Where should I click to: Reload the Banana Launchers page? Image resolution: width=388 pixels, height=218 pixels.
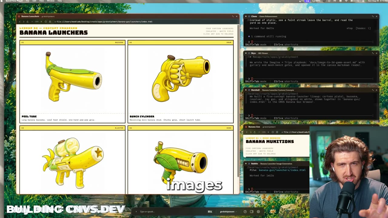coord(28,22)
